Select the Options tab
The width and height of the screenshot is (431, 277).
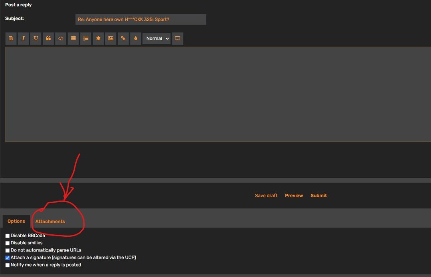pos(16,222)
